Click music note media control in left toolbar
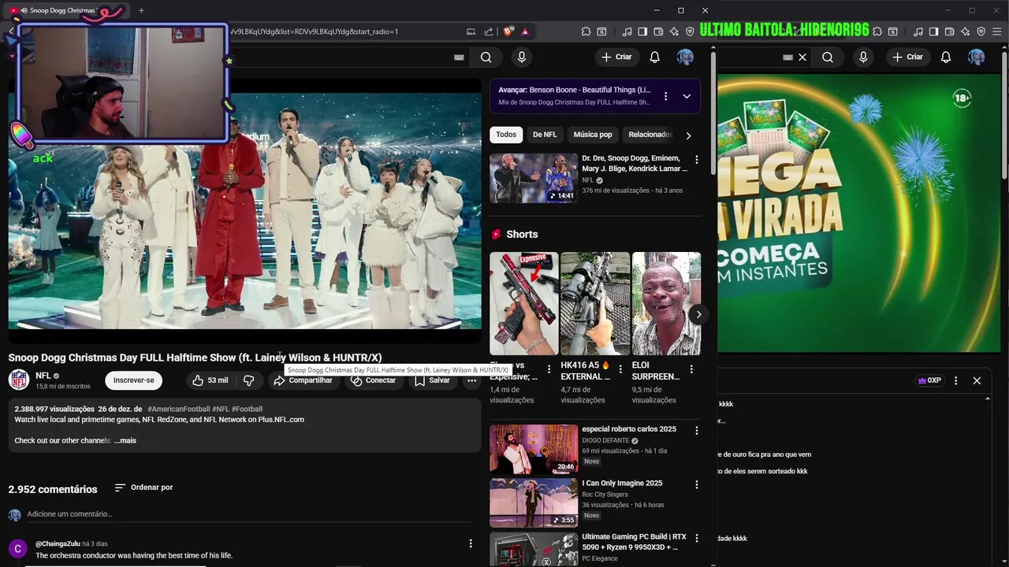 click(x=627, y=31)
